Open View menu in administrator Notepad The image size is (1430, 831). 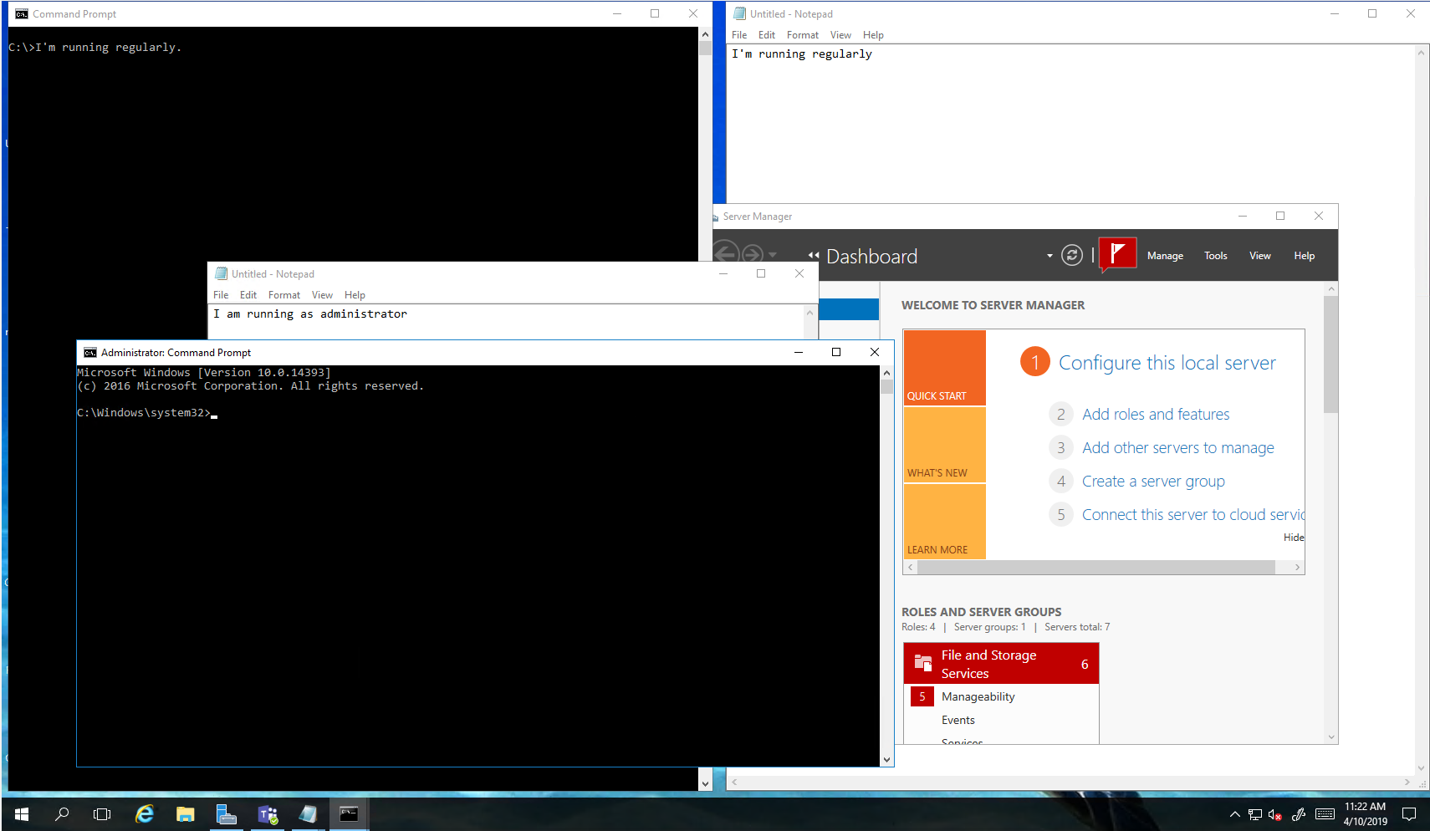pyautogui.click(x=322, y=295)
